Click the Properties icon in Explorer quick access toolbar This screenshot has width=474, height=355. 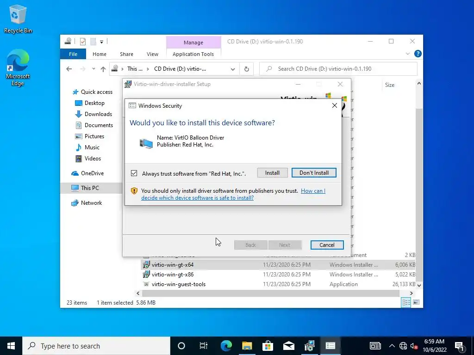[x=82, y=42]
